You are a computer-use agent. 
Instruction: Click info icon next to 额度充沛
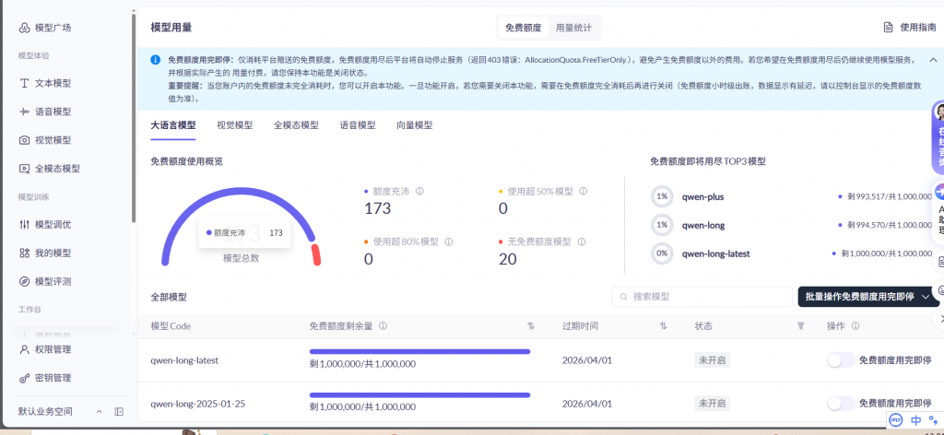pos(419,192)
